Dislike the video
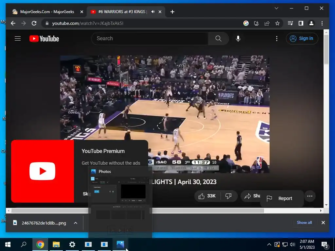Image resolution: width=335 pixels, height=251 pixels. (x=228, y=196)
